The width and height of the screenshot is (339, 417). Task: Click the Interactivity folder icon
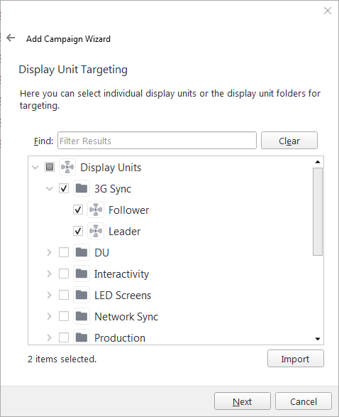coord(82,274)
